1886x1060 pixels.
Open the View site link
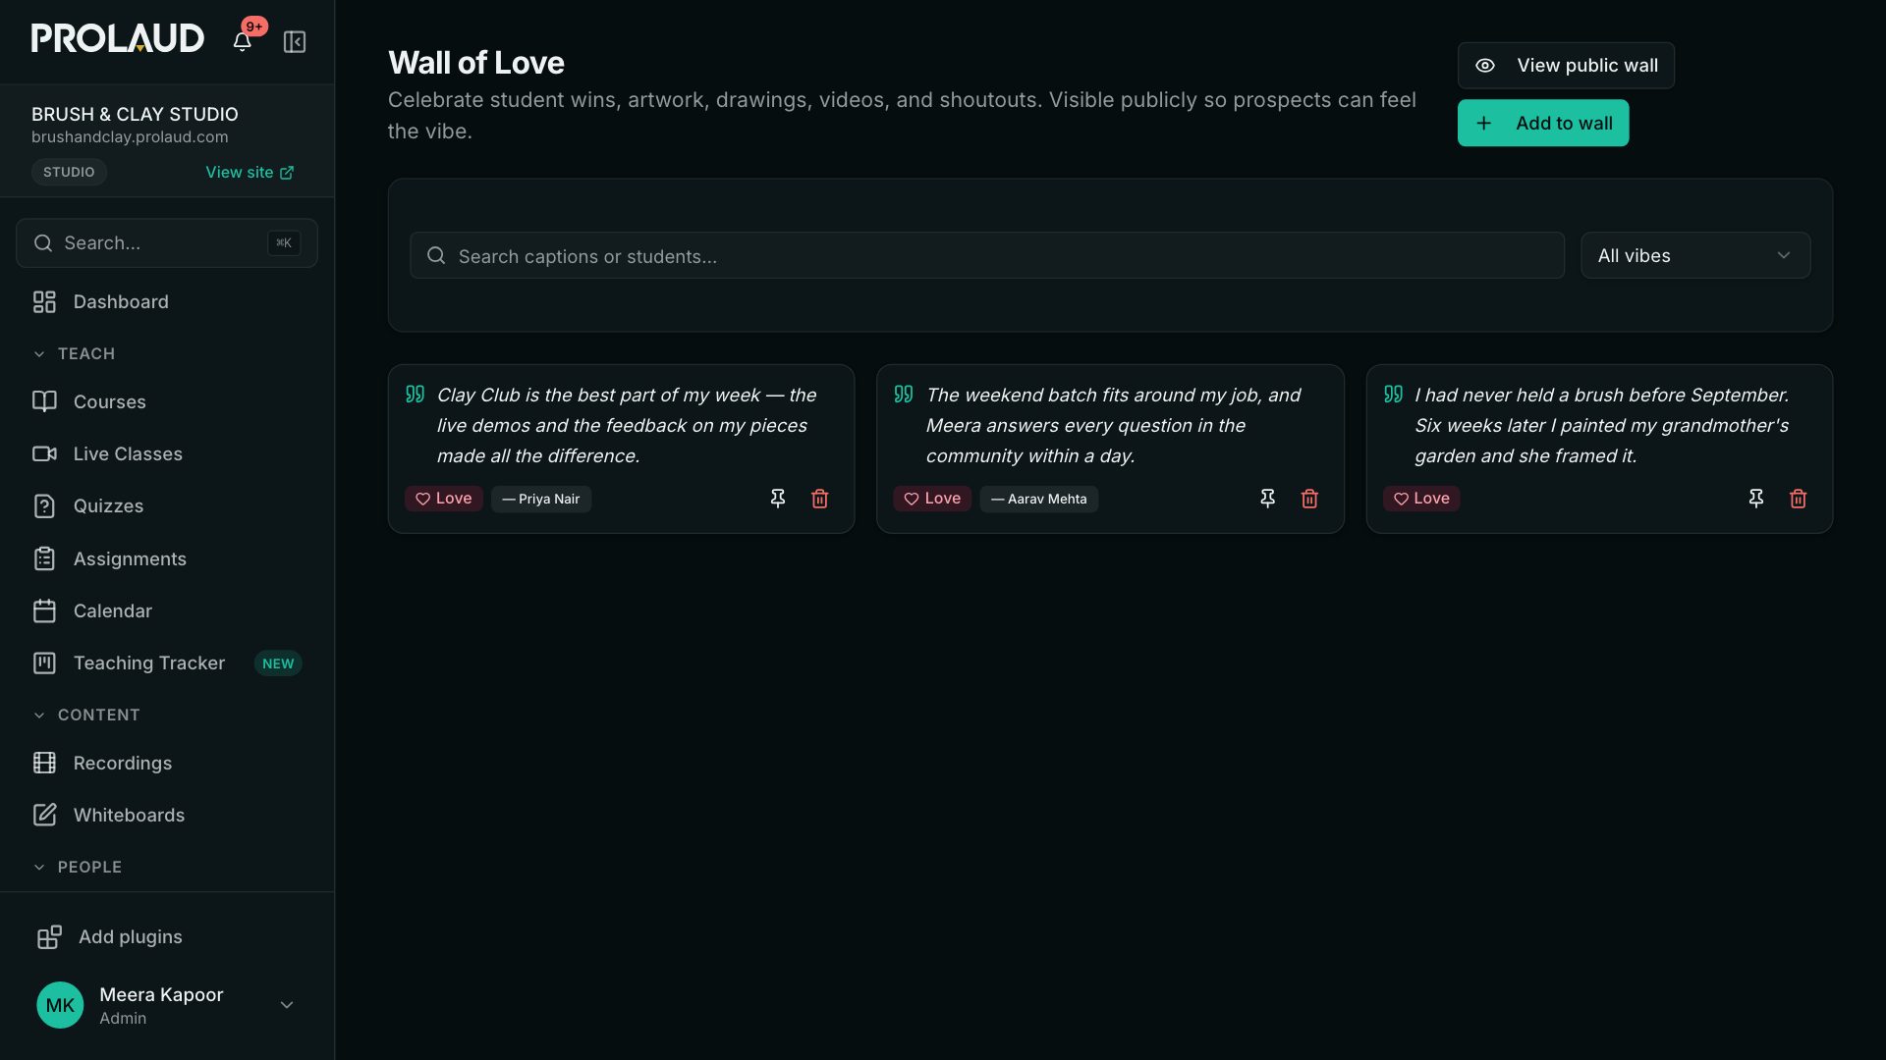(x=250, y=172)
